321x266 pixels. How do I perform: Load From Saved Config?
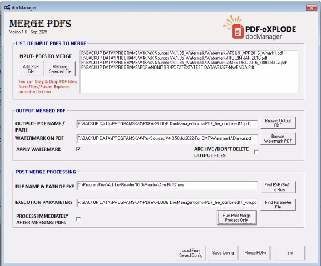point(191,253)
